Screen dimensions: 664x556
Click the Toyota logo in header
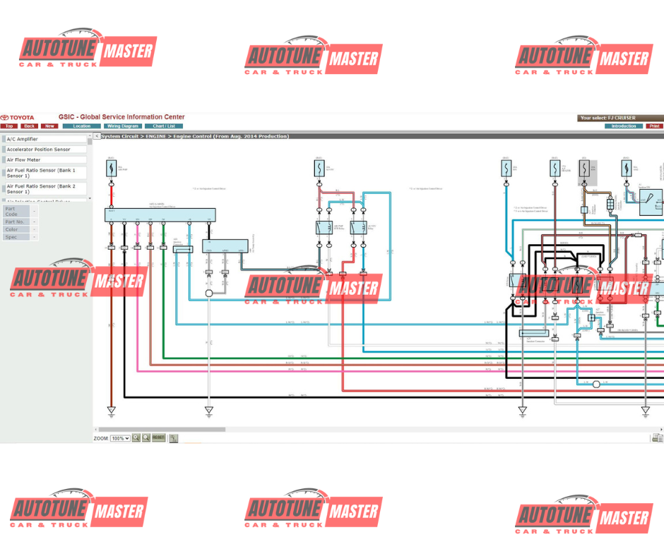17,118
